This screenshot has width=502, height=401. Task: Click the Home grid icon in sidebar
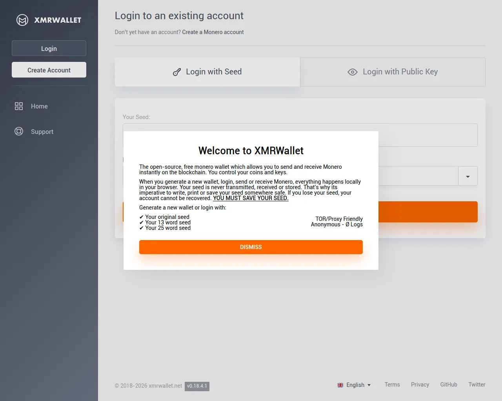click(x=19, y=106)
